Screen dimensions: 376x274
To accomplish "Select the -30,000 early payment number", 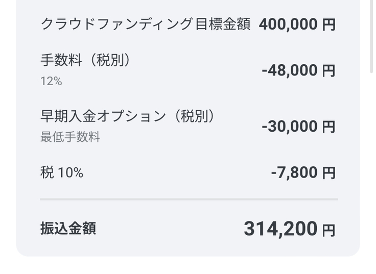I will [290, 127].
